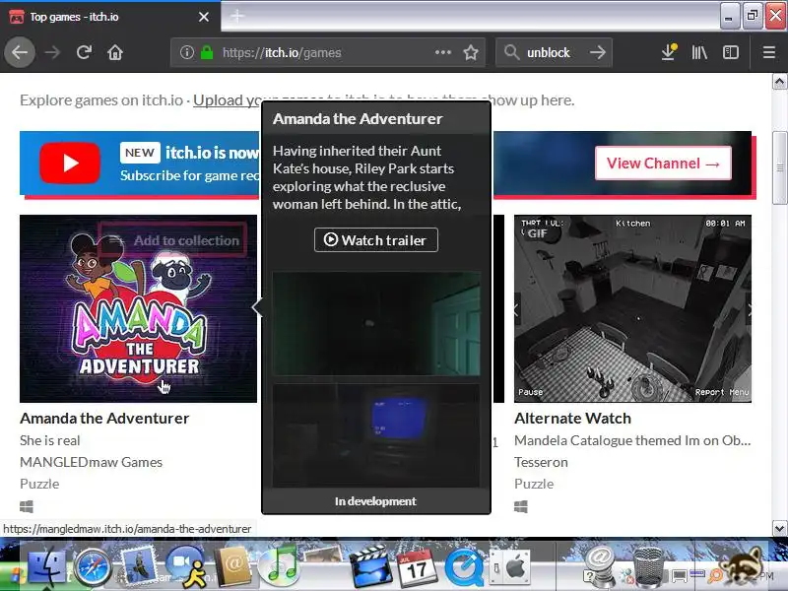Open the Library menu
Image resolution: width=788 pixels, height=591 pixels.
coord(699,52)
